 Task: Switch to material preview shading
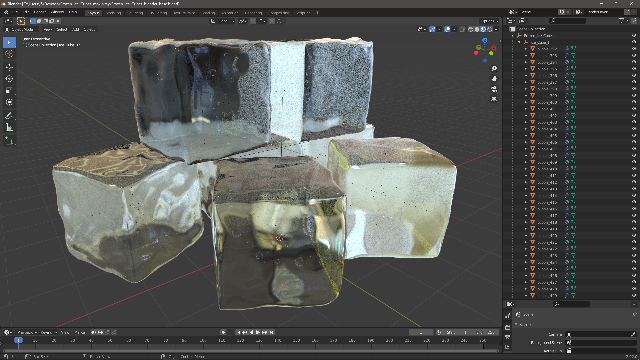tap(483, 29)
